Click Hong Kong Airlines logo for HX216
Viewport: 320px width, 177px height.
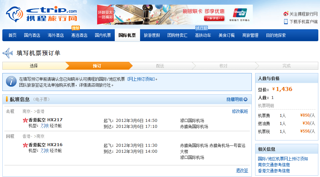[25, 145]
